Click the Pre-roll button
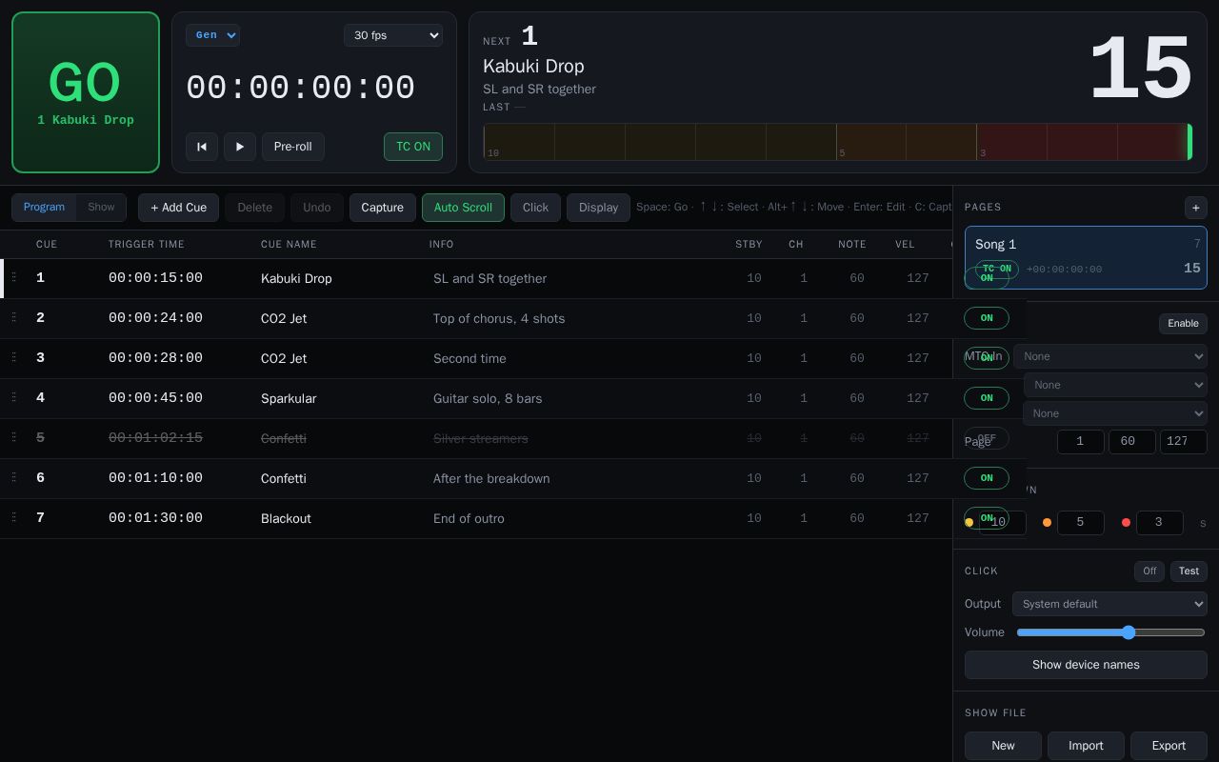Screen dimensions: 1219x762 click(293, 147)
